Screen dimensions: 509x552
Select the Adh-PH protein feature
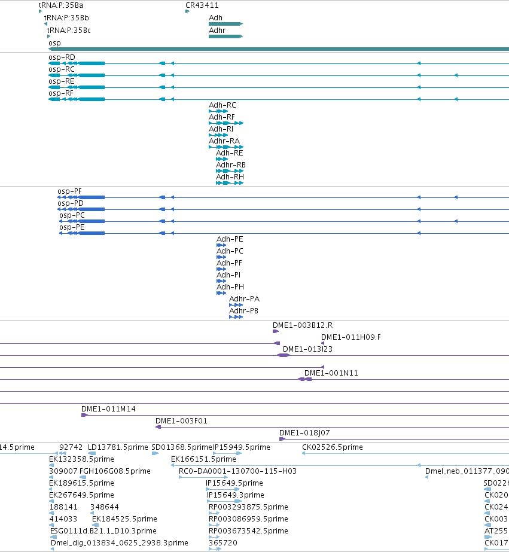click(221, 293)
